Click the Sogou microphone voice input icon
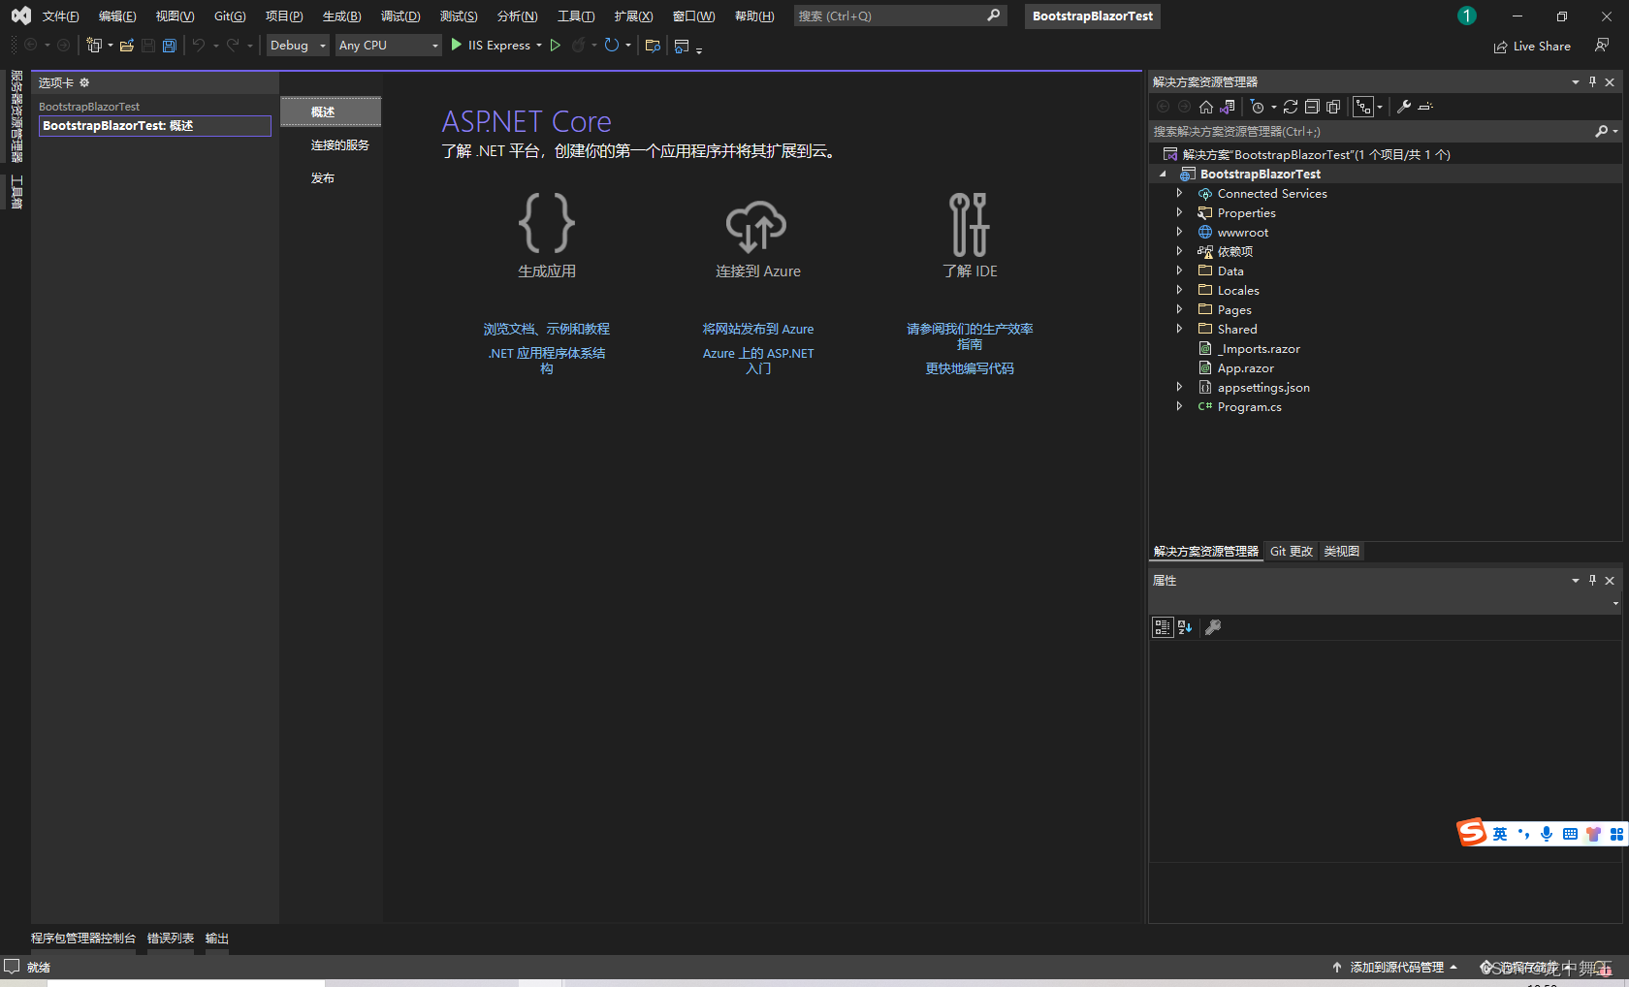This screenshot has height=987, width=1629. tap(1547, 834)
